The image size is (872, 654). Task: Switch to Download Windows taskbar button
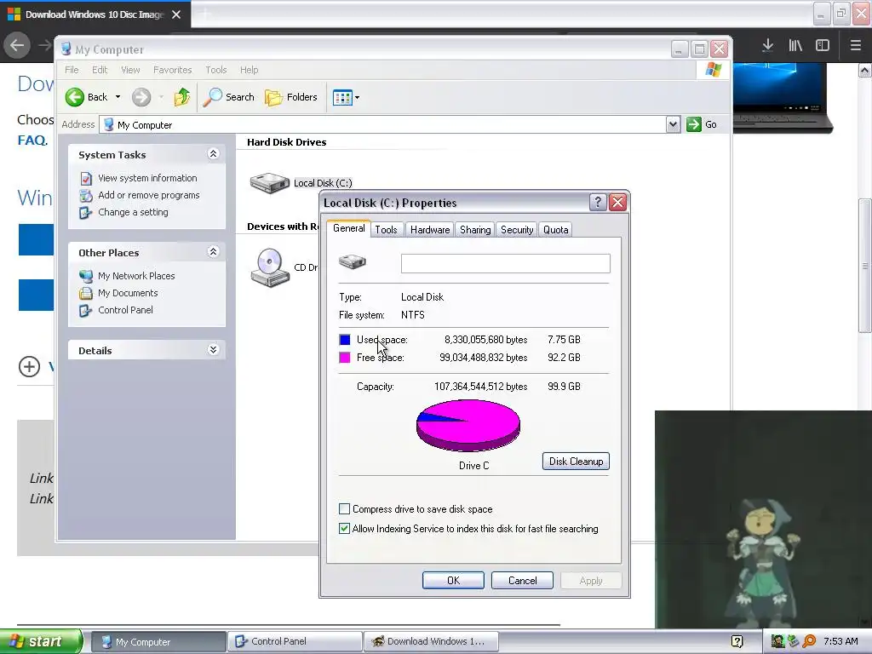point(432,642)
